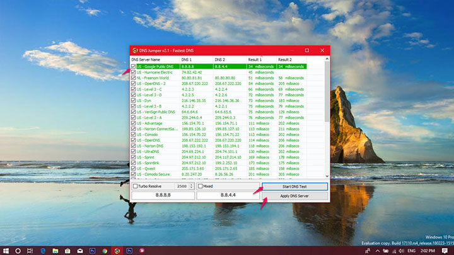The height and width of the screenshot is (255, 454).
Task: Click the 80.80.81.81 DNS 1 cell
Action: (x=192, y=78)
